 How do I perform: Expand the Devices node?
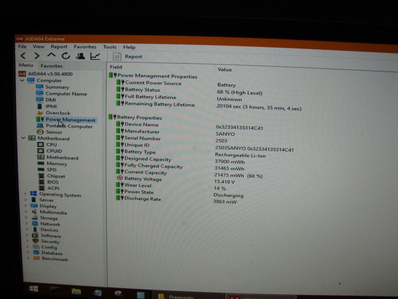coord(26,229)
